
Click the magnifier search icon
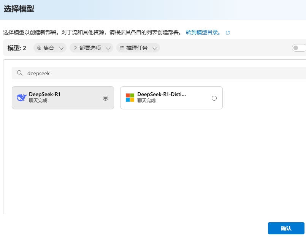[20, 73]
